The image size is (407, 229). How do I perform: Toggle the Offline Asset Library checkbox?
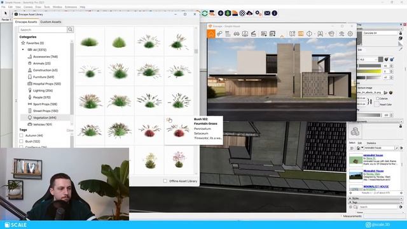[165, 181]
